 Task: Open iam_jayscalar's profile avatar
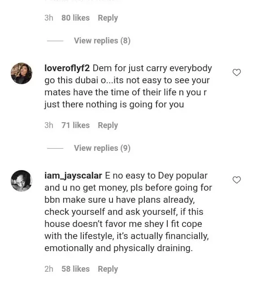click(x=22, y=181)
